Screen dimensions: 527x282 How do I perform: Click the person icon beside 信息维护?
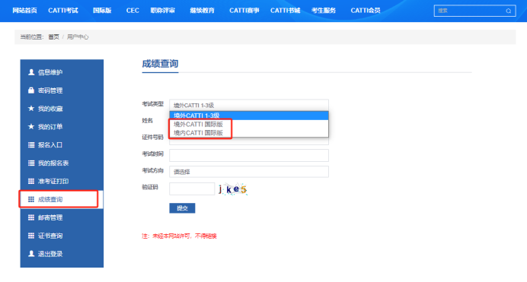point(31,72)
